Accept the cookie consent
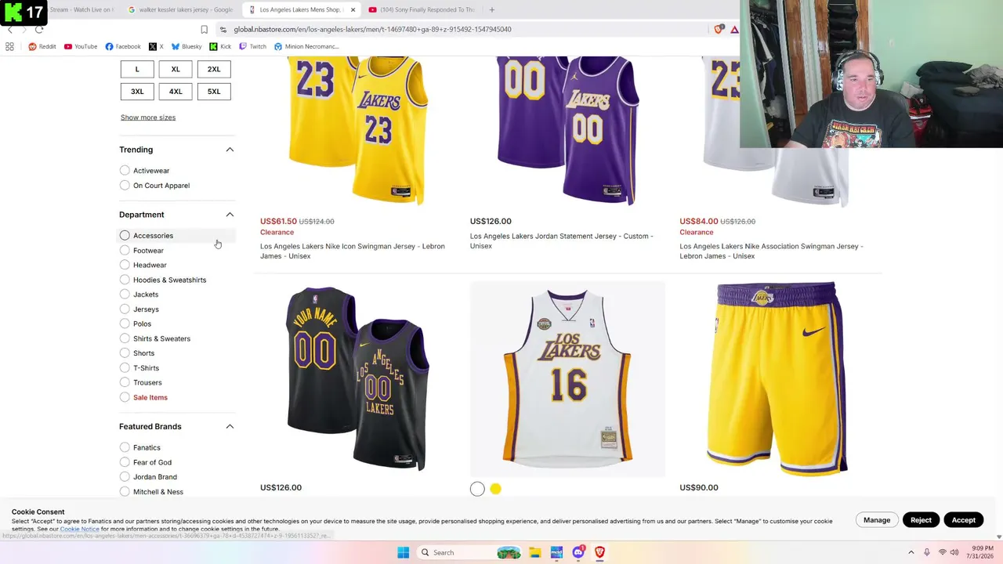The width and height of the screenshot is (1003, 564). pos(963,520)
